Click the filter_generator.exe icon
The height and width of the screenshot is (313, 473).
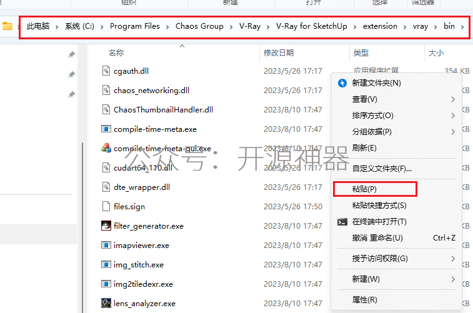(106, 226)
